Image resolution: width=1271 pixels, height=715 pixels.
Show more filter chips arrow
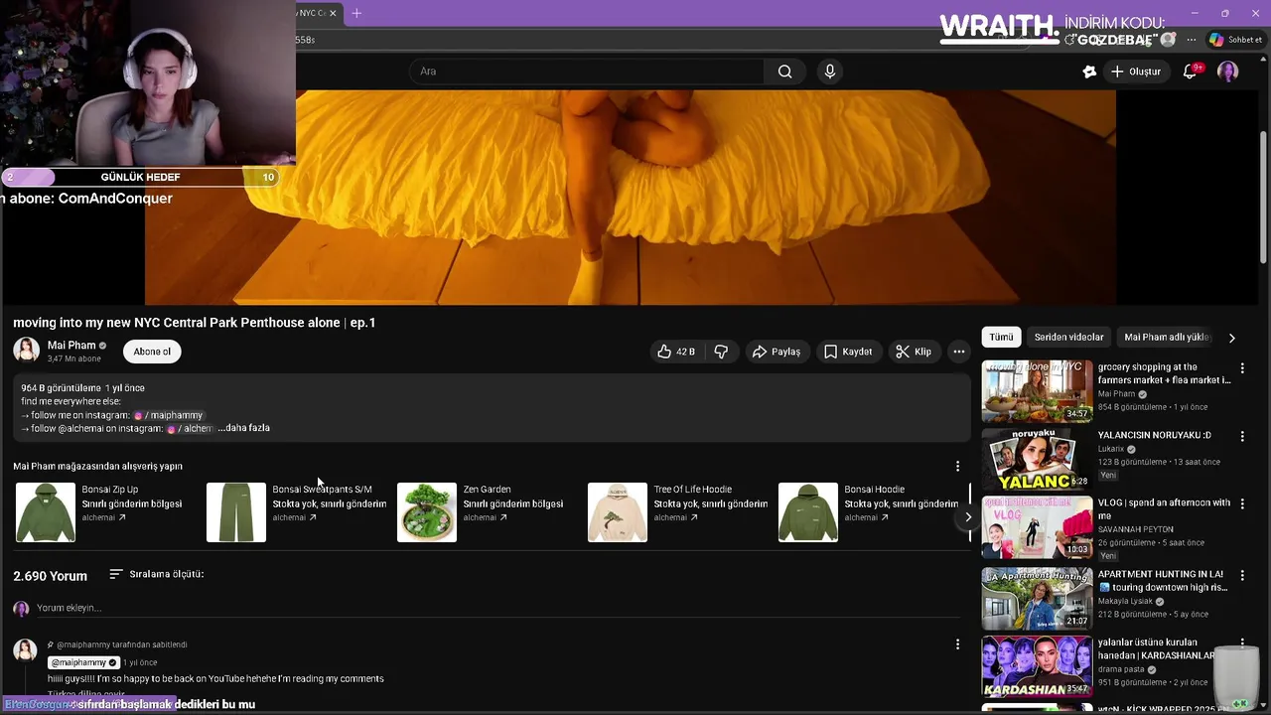point(1232,338)
